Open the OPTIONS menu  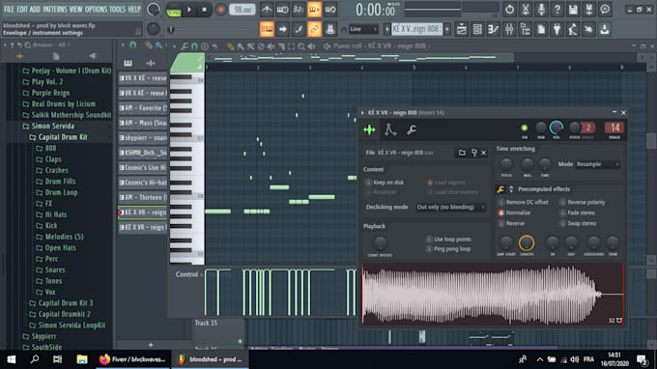(x=96, y=9)
